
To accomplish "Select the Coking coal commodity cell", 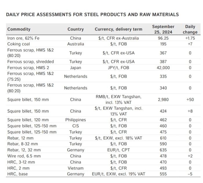I will pyautogui.click(x=19, y=44).
